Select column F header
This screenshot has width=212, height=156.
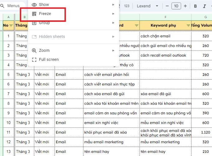click(165, 17)
